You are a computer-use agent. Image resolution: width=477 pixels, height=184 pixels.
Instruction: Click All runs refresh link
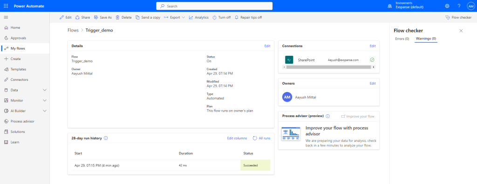(261, 138)
